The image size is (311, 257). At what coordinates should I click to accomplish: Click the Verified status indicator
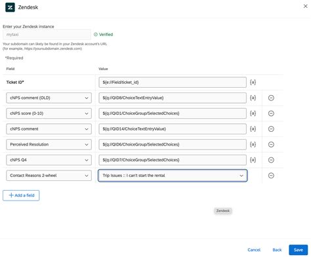click(103, 35)
